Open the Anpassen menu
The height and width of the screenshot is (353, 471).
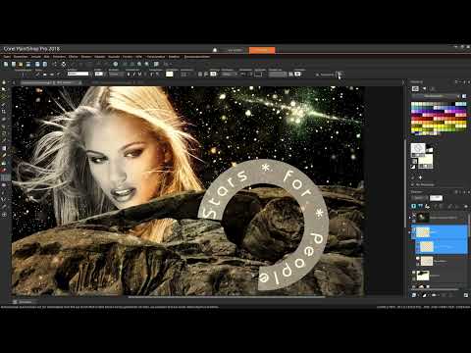click(x=59, y=57)
